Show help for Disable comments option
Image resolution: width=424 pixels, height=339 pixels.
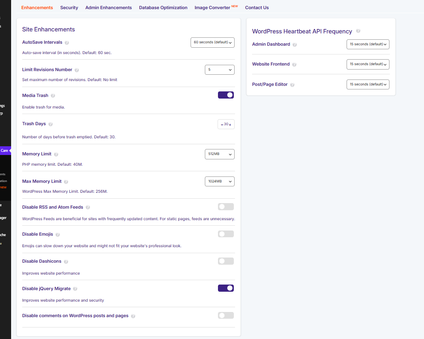(x=133, y=316)
